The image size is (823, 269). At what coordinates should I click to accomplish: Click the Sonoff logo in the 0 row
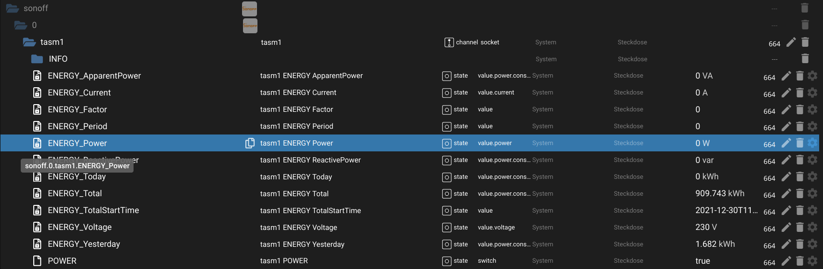point(250,26)
